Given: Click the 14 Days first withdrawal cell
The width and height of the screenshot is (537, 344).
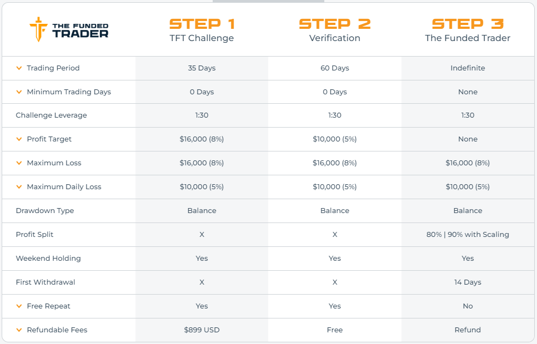Looking at the screenshot, I should [468, 282].
